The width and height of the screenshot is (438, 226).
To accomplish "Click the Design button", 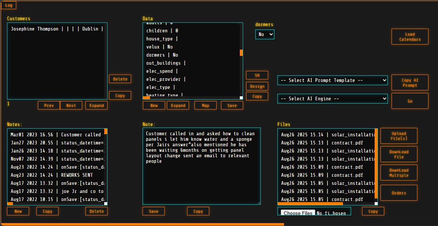I will click(x=257, y=86).
